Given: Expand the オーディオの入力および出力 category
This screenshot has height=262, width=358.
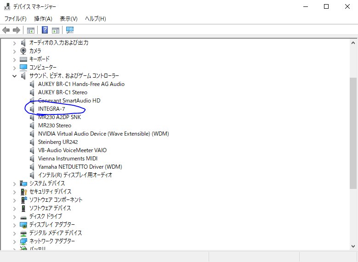Looking at the screenshot, I should [14, 43].
